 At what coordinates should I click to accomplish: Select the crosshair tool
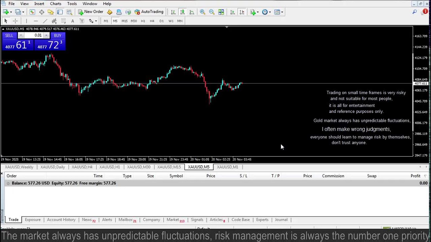(x=15, y=21)
